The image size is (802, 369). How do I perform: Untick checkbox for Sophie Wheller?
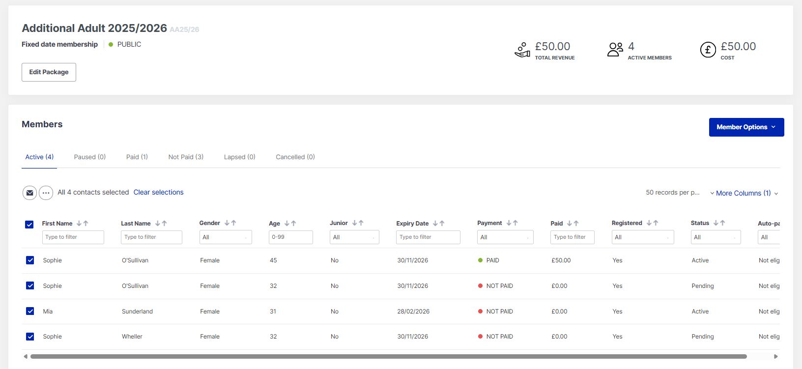coord(30,337)
